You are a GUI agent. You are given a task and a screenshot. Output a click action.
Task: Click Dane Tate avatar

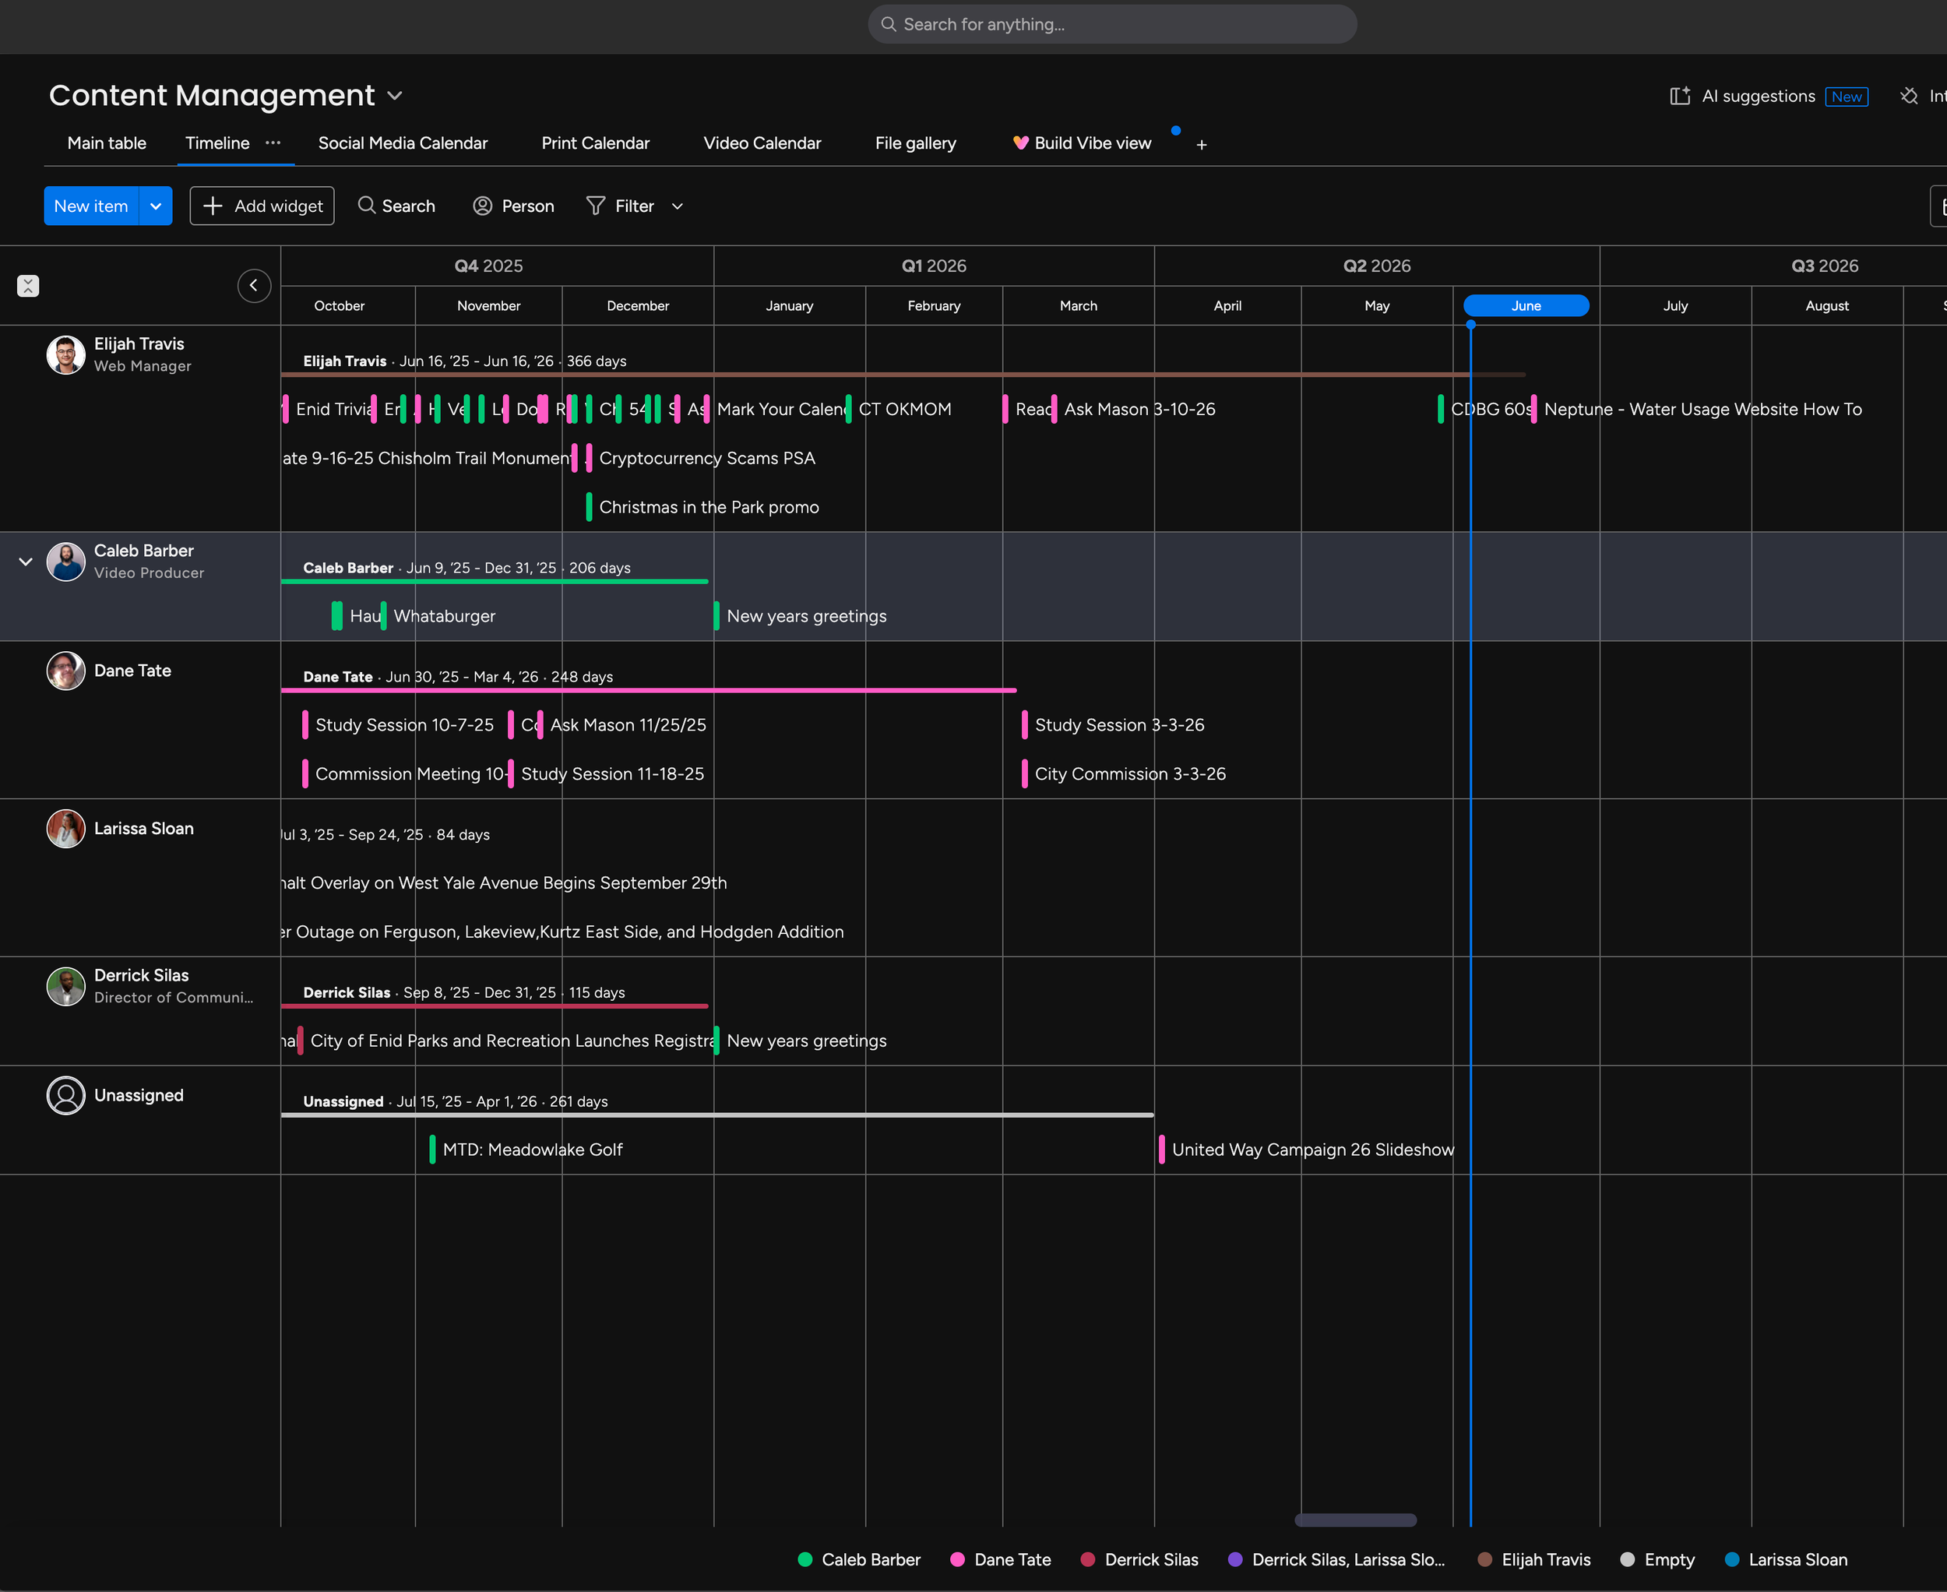66,671
